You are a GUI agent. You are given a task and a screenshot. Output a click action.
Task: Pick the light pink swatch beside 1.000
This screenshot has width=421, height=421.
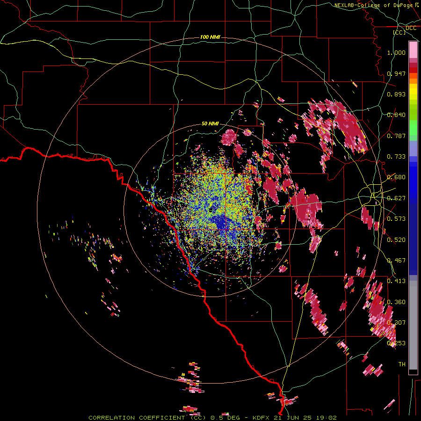click(x=413, y=50)
